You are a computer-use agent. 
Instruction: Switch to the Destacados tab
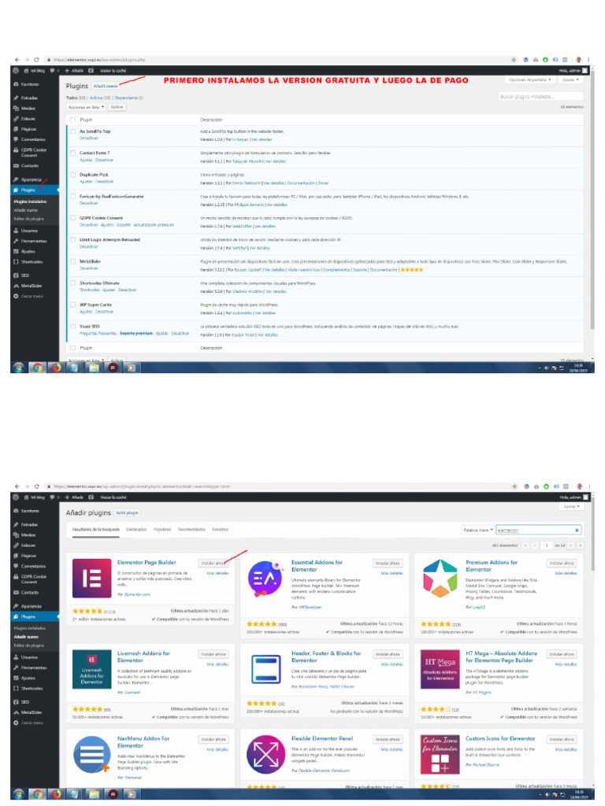tap(136, 530)
